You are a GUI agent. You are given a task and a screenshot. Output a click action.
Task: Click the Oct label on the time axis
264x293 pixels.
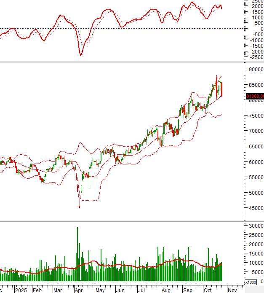208,290
